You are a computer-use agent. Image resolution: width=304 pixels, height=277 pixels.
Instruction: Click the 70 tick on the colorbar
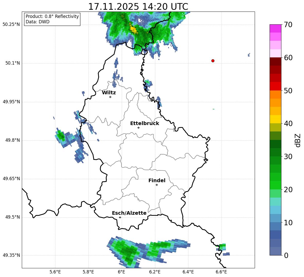(288, 25)
